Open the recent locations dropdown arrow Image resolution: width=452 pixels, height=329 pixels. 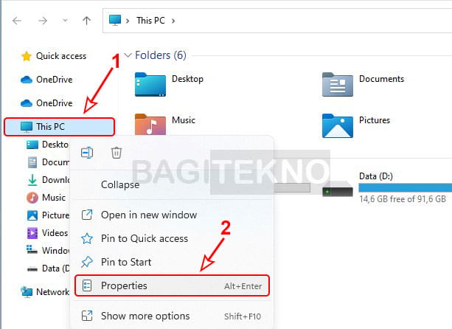tap(66, 20)
